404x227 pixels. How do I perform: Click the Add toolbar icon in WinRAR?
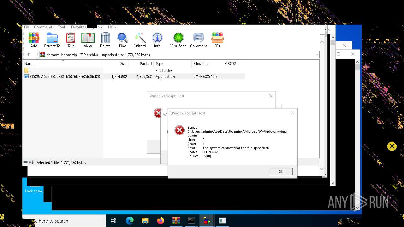pos(34,40)
